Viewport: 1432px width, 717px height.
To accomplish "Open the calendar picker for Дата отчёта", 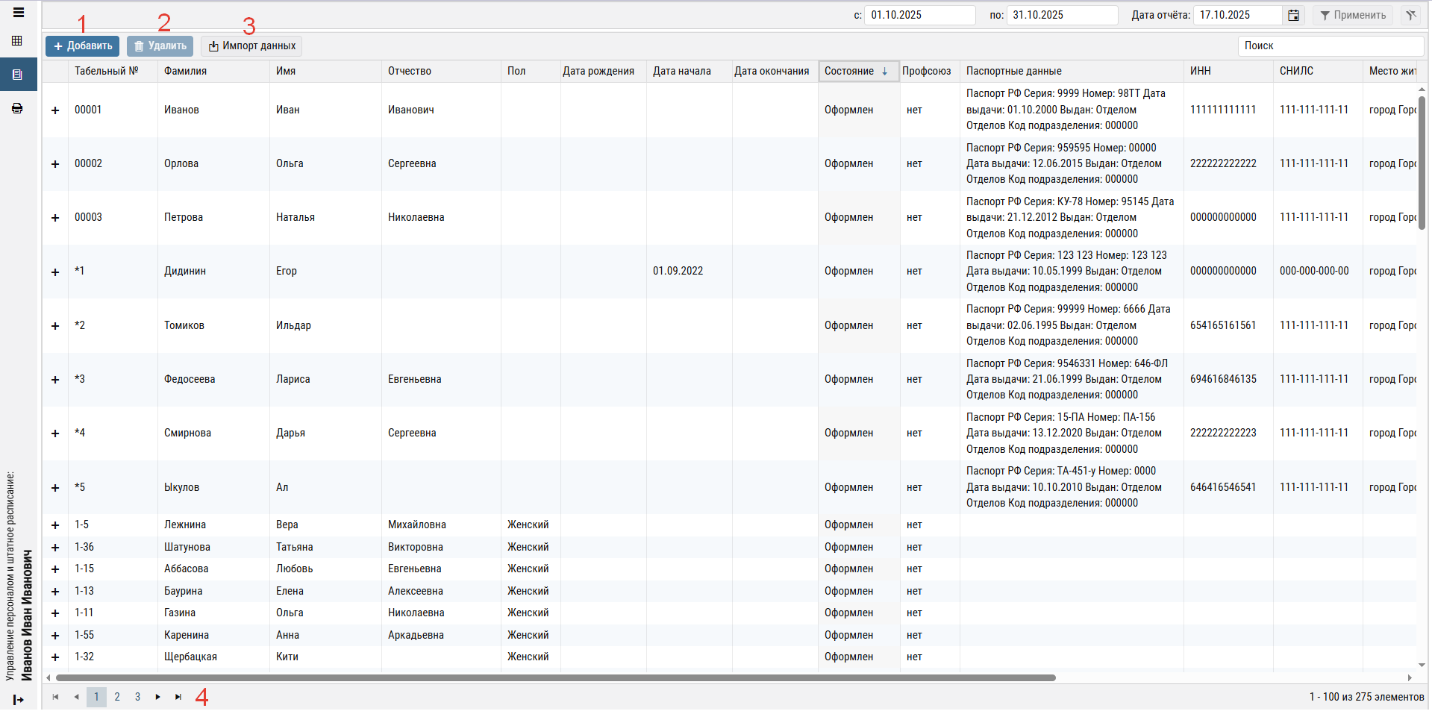I will [x=1293, y=16].
